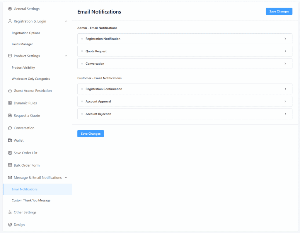This screenshot has width=300, height=233.
Task: Select Wholesaler Only Categories from the sidebar
Action: tap(31, 78)
